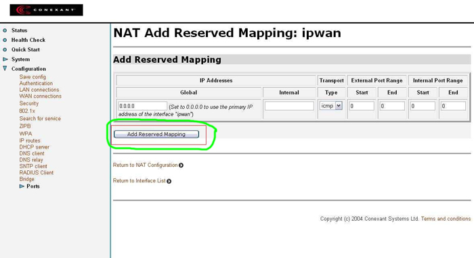Open the SNTP client link
The width and height of the screenshot is (474, 258).
(33, 166)
